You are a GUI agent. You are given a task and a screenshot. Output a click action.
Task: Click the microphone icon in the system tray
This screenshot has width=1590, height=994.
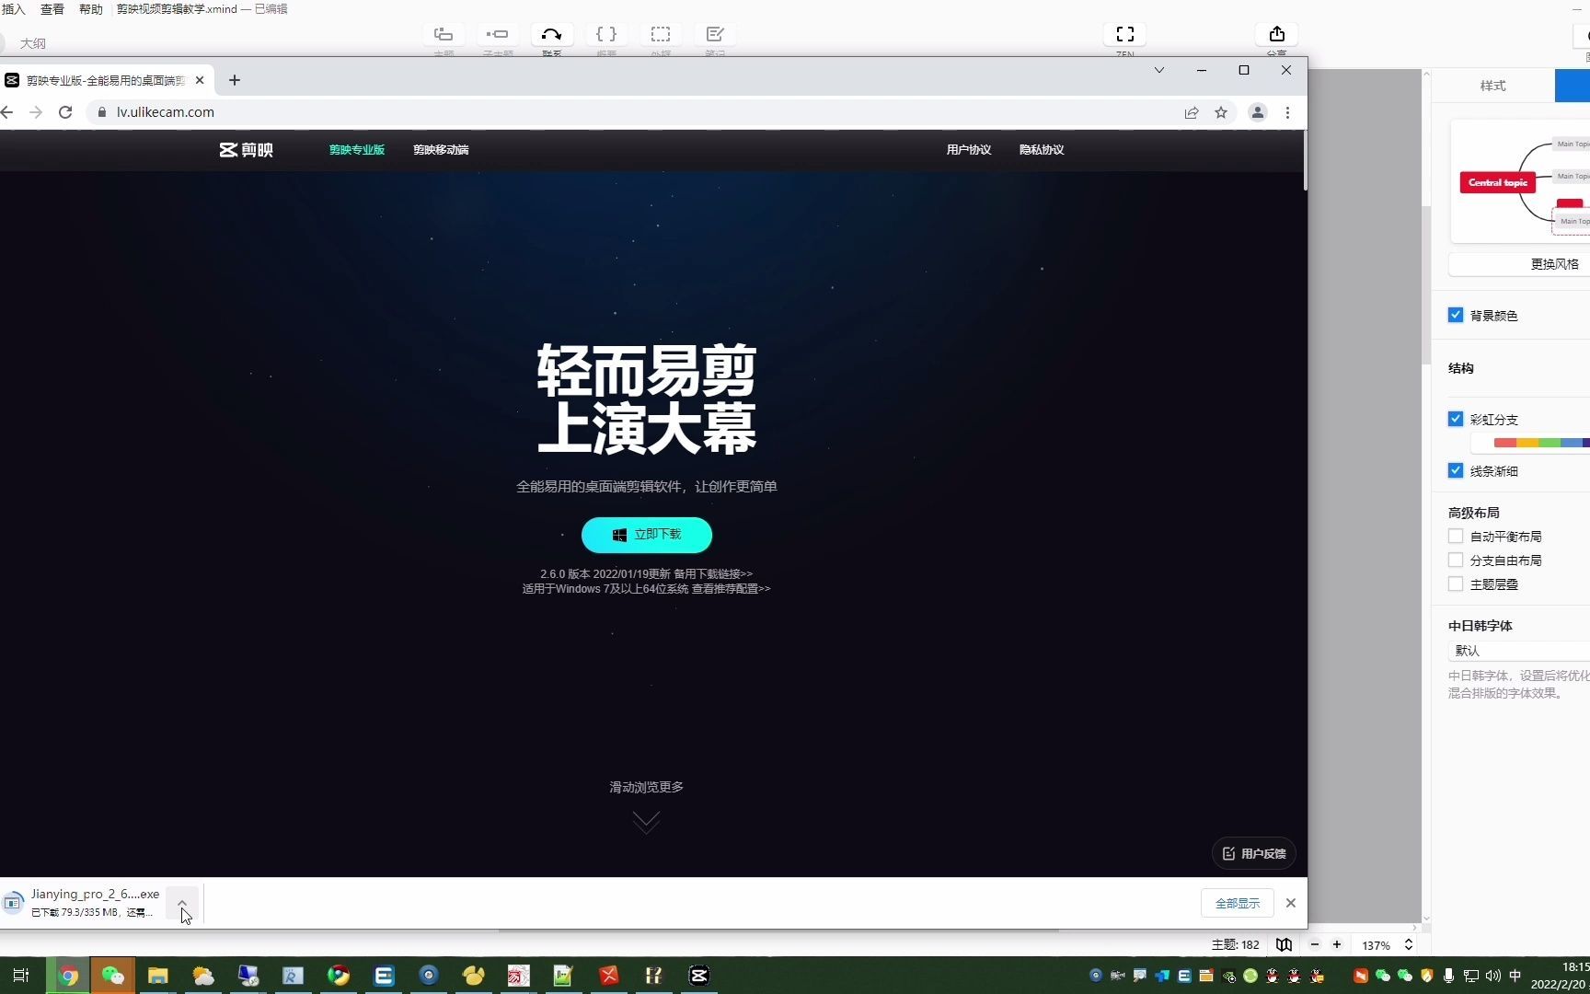pyautogui.click(x=1448, y=976)
